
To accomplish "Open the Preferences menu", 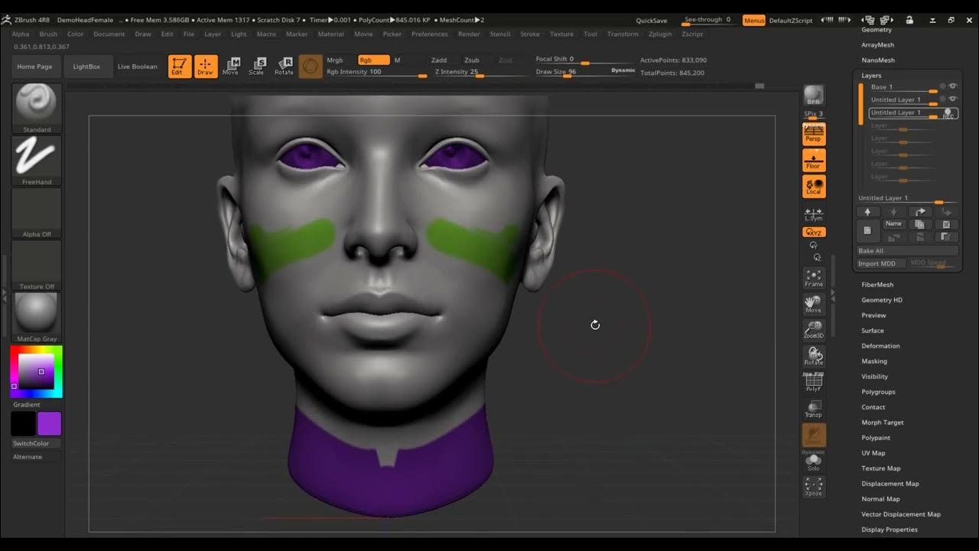I will (430, 34).
